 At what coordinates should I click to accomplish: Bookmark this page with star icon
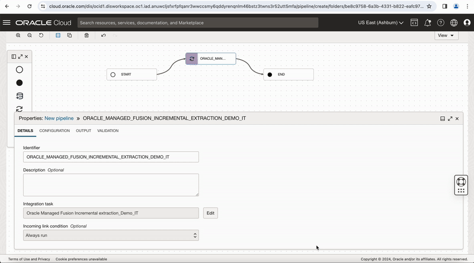pyautogui.click(x=429, y=6)
